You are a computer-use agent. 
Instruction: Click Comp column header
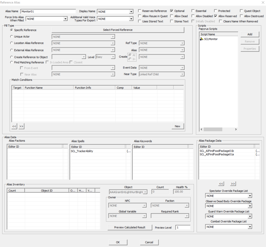click(123, 88)
